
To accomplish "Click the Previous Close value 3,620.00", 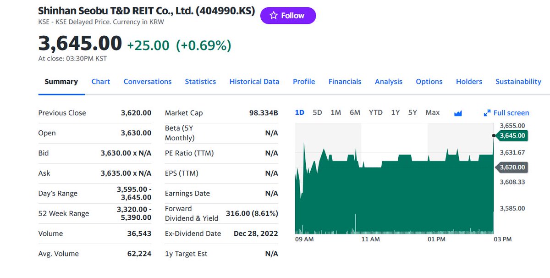I will tap(136, 113).
